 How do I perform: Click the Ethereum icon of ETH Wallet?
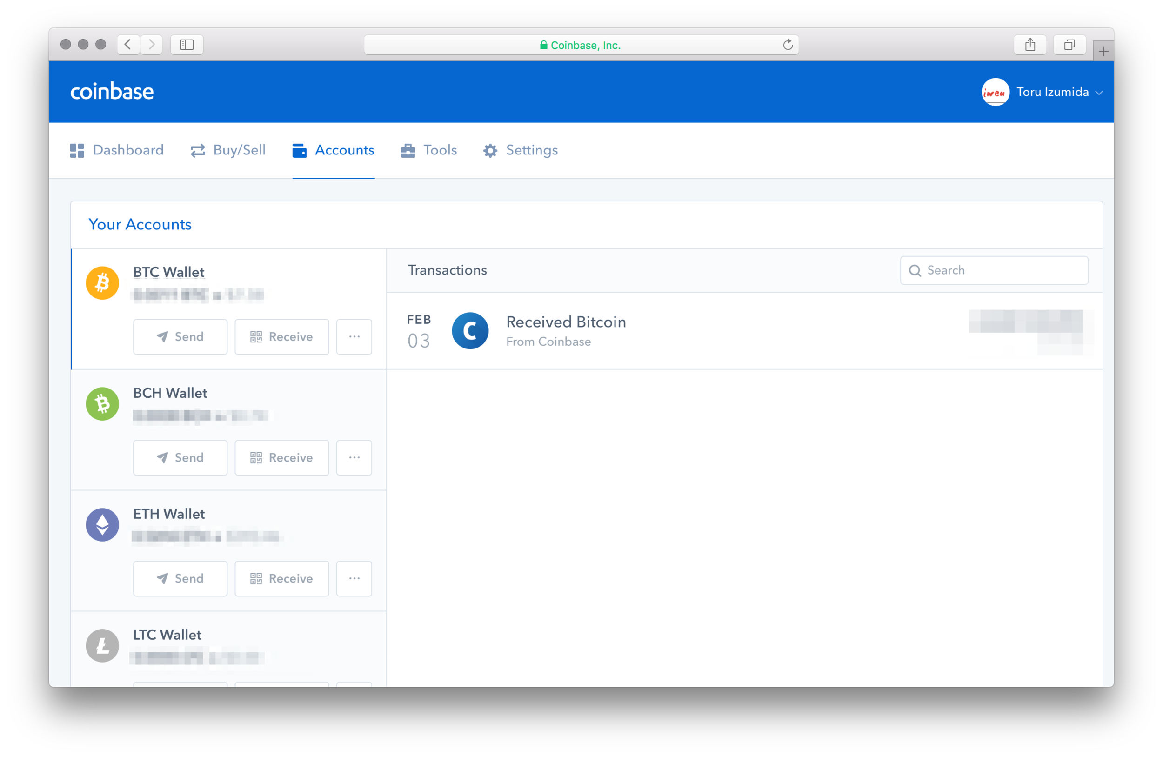point(103,524)
